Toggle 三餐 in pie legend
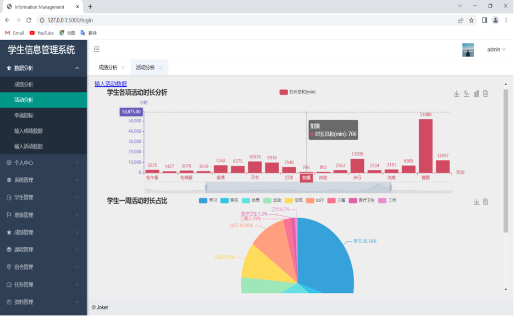514x316 pixels. point(336,200)
